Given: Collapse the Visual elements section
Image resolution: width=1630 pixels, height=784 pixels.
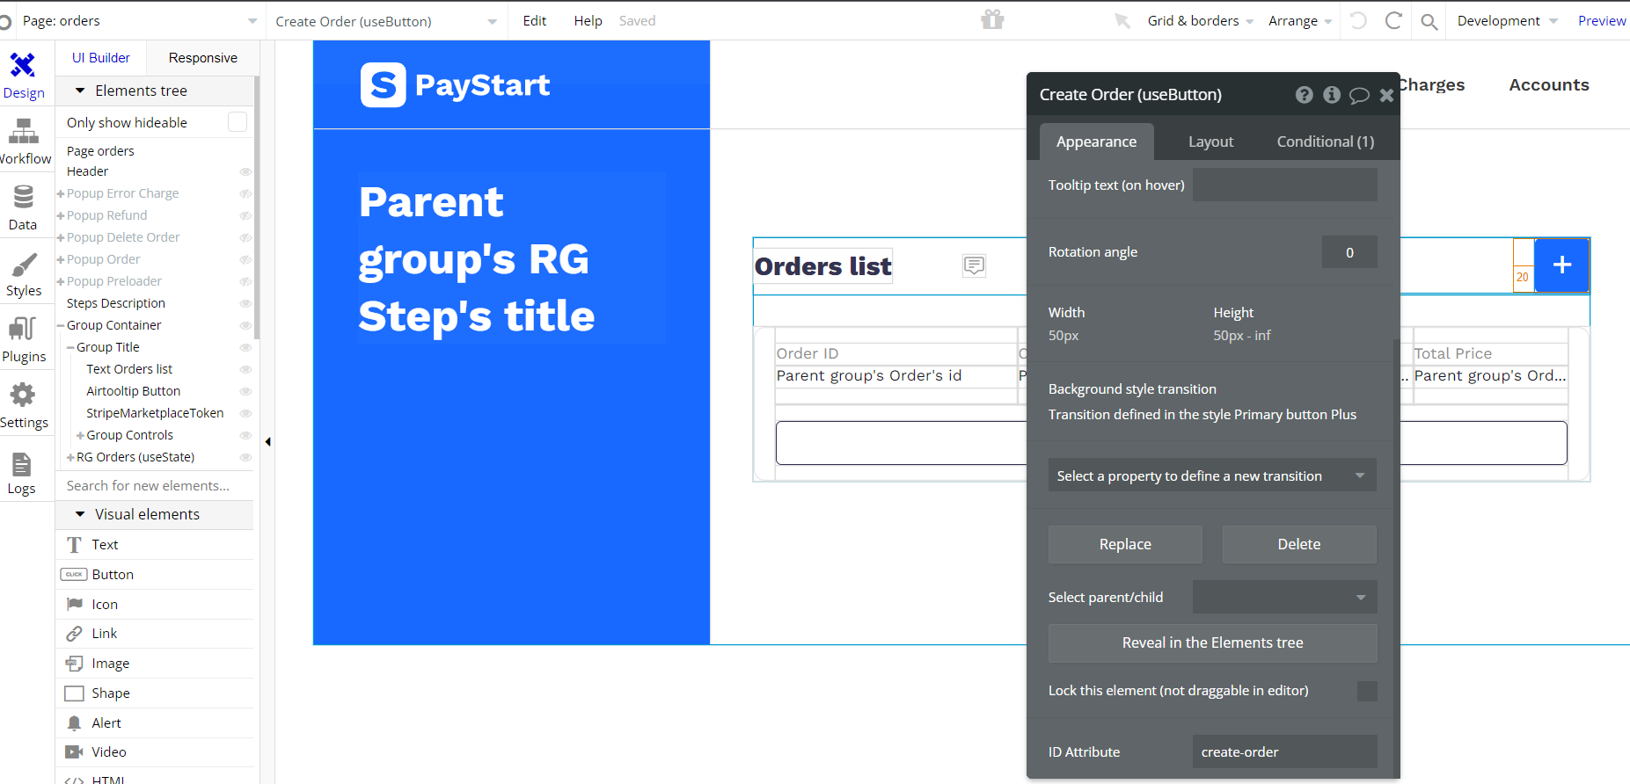Looking at the screenshot, I should [x=80, y=514].
